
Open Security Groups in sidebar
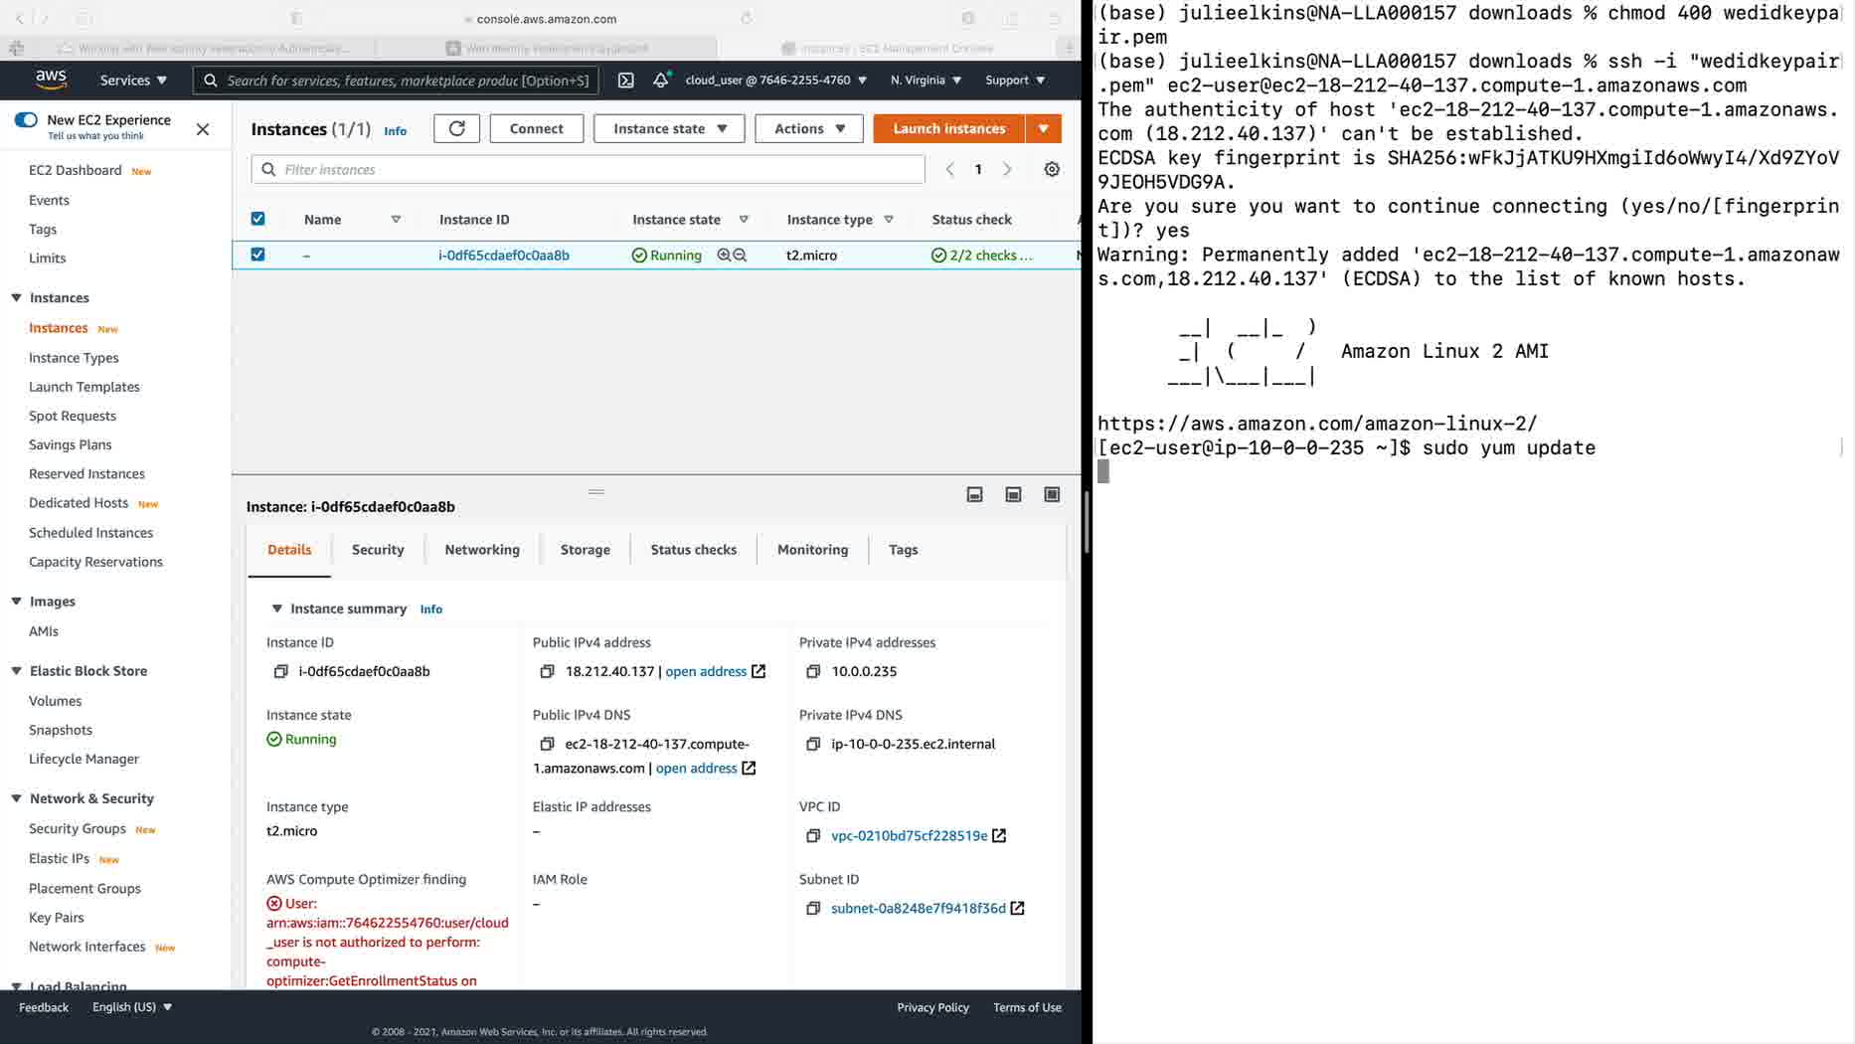click(x=78, y=829)
